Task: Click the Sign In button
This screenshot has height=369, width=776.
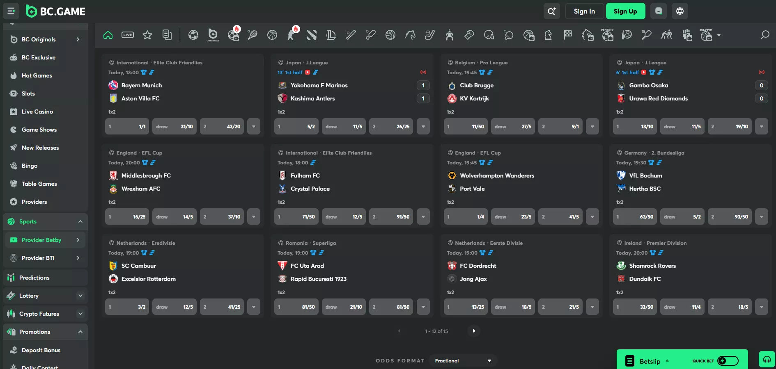Action: click(584, 11)
